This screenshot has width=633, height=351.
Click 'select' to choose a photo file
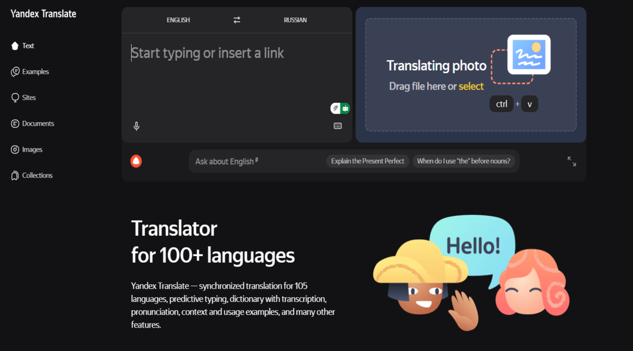point(471,86)
